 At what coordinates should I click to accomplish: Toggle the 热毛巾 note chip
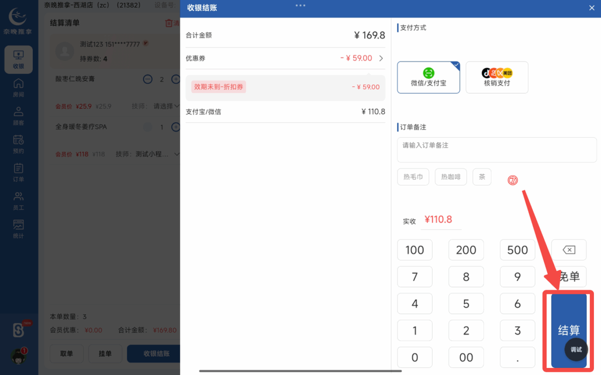[x=413, y=176]
